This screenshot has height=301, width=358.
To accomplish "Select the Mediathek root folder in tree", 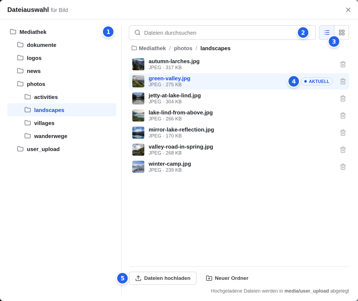I will 62,32.
